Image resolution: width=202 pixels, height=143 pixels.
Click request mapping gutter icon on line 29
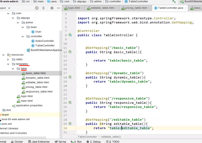70,124
